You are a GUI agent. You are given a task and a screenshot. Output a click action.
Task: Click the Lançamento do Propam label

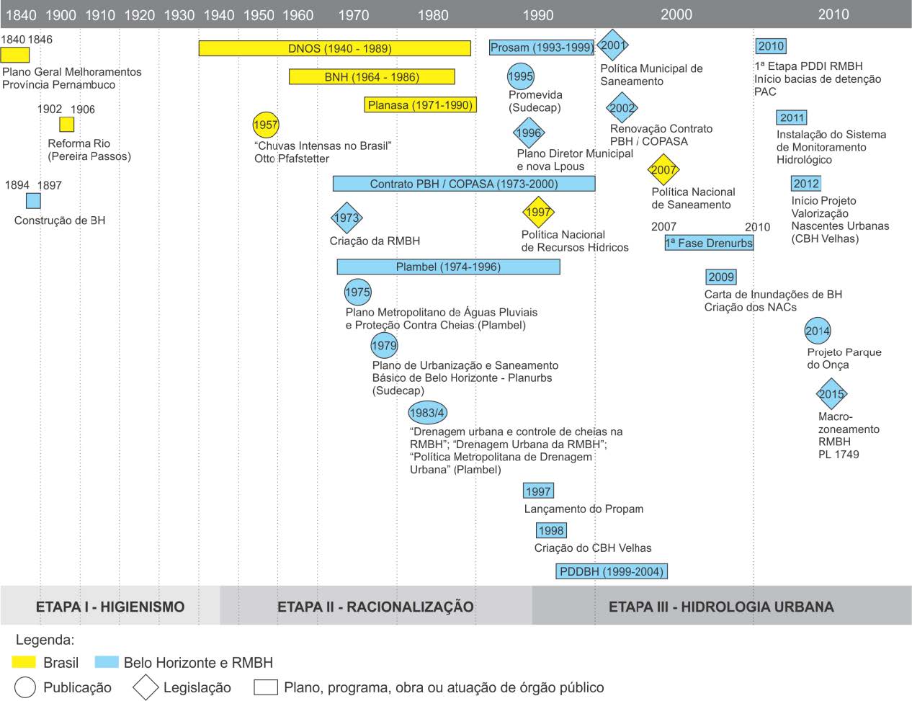pyautogui.click(x=584, y=509)
